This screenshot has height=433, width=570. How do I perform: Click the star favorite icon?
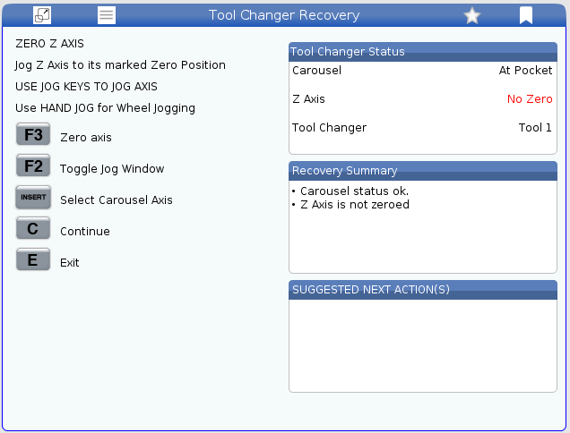tap(471, 15)
